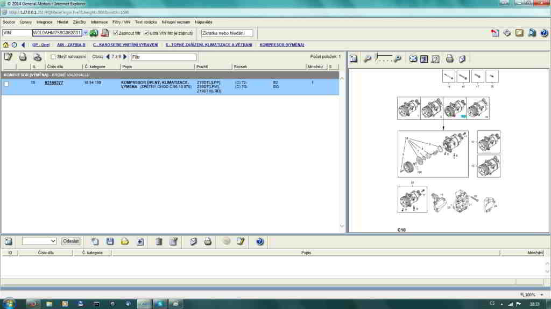Go to next illustration with right arrow

point(126,57)
